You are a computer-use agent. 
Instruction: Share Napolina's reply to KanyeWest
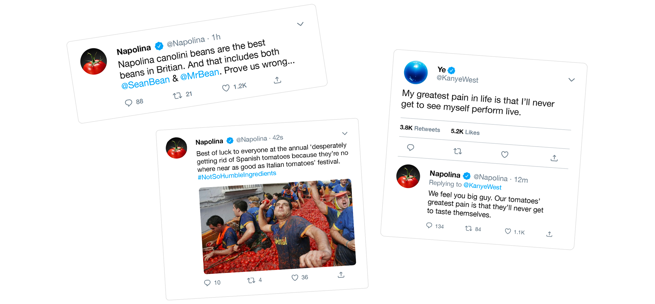coord(549,234)
